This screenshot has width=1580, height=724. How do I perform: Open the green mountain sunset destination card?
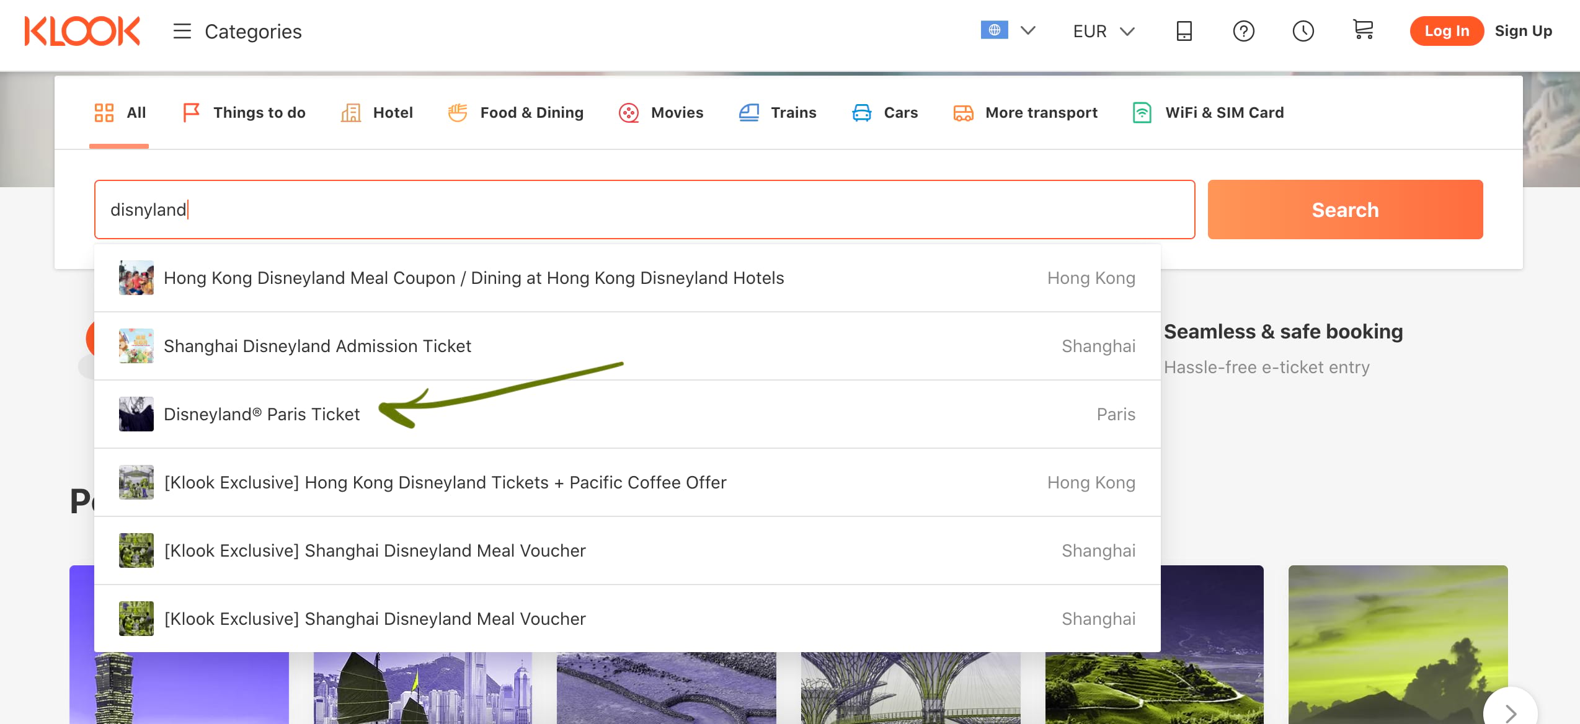click(x=1398, y=645)
